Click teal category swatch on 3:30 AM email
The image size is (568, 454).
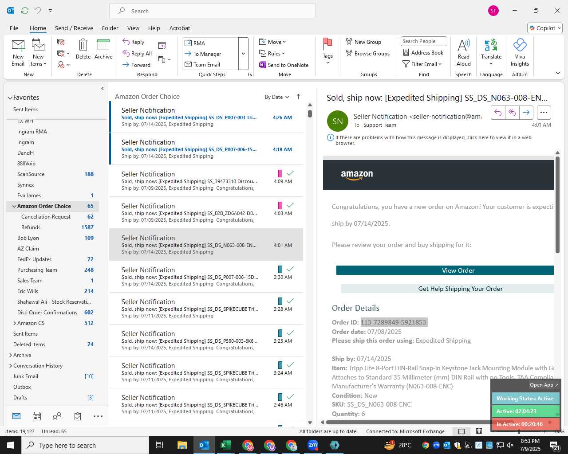[x=280, y=269]
